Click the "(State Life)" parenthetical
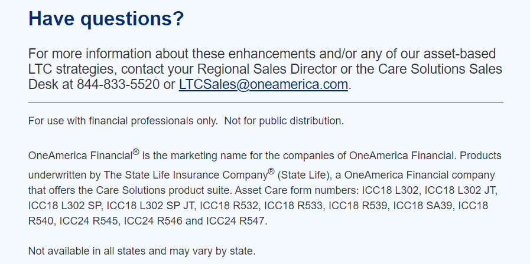 pyautogui.click(x=308, y=176)
